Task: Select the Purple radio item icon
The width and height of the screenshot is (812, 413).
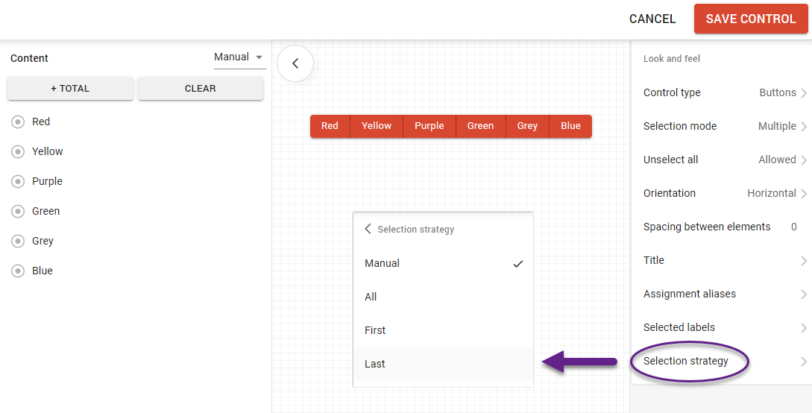Action: click(18, 181)
